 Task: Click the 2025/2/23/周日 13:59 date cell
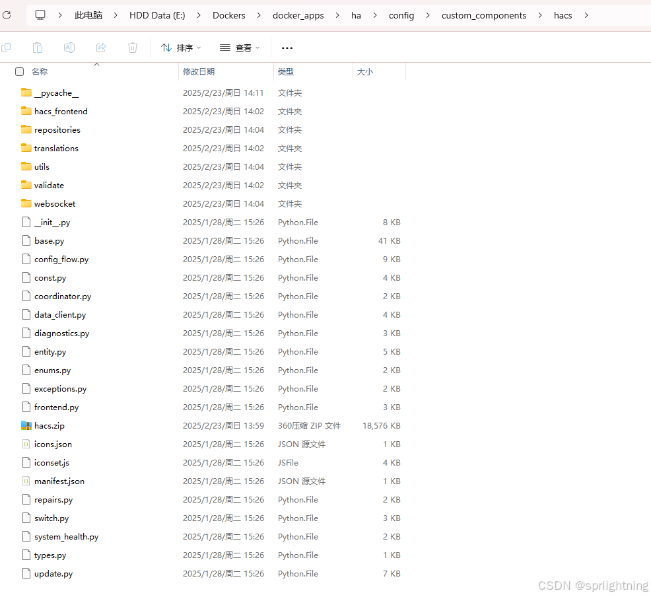tap(223, 425)
